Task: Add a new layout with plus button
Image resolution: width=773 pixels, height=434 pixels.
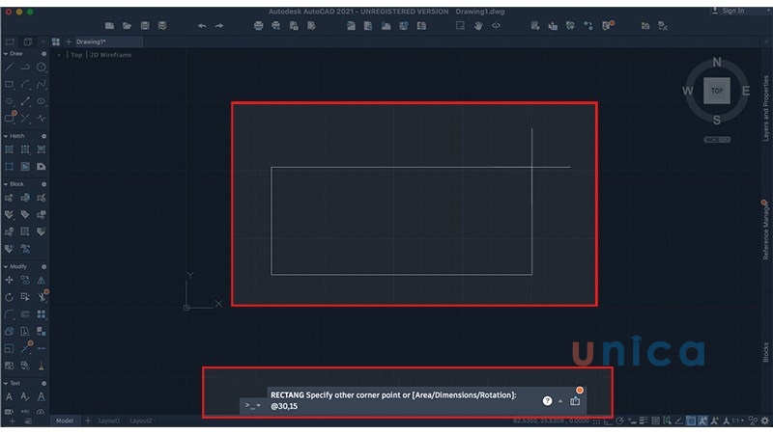Action: click(x=88, y=420)
